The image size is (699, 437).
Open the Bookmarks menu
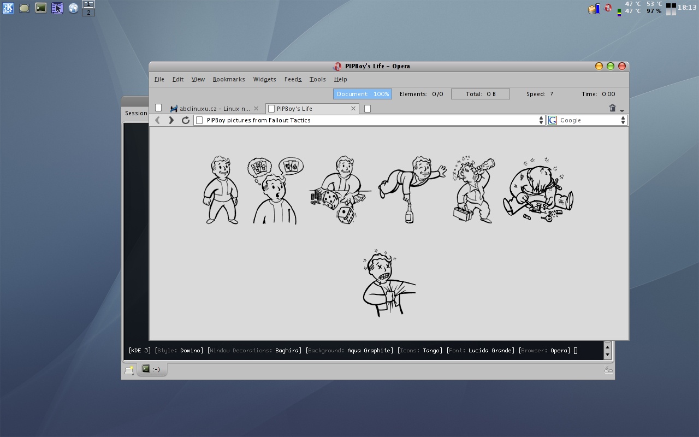[x=229, y=79]
